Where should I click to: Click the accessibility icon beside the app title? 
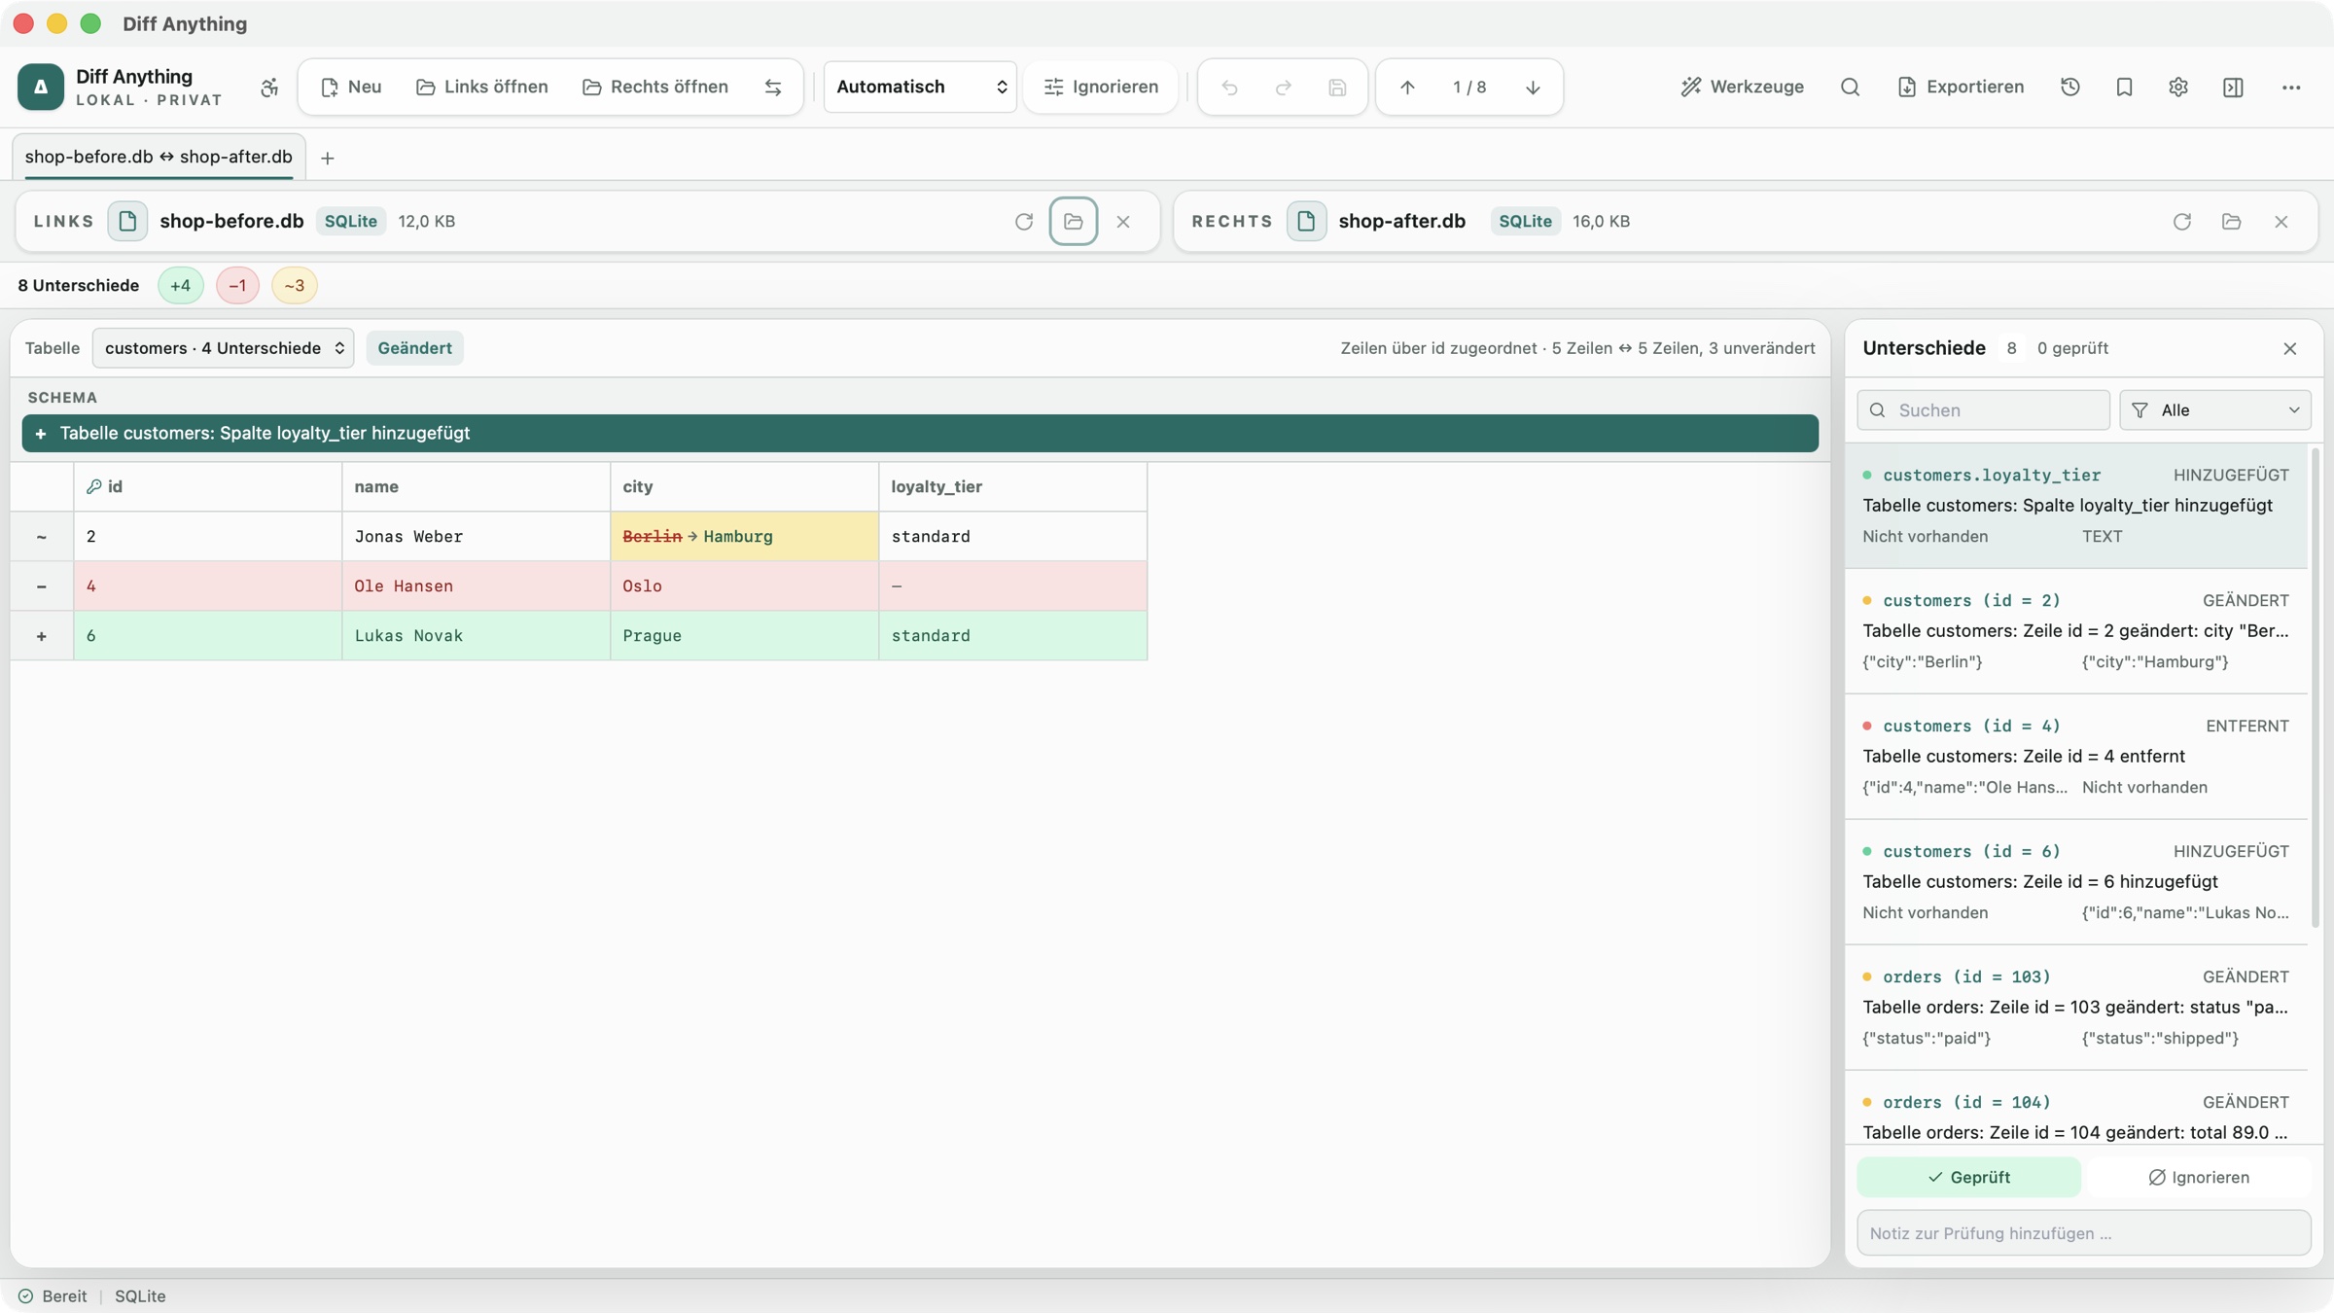click(x=269, y=88)
